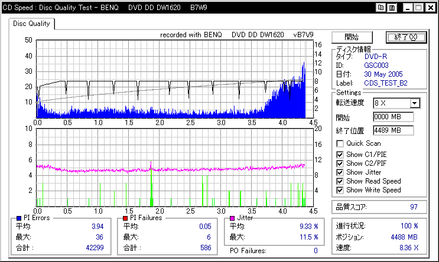The image size is (439, 262).
Task: Click the PO Failures value 0
Action: [316, 251]
